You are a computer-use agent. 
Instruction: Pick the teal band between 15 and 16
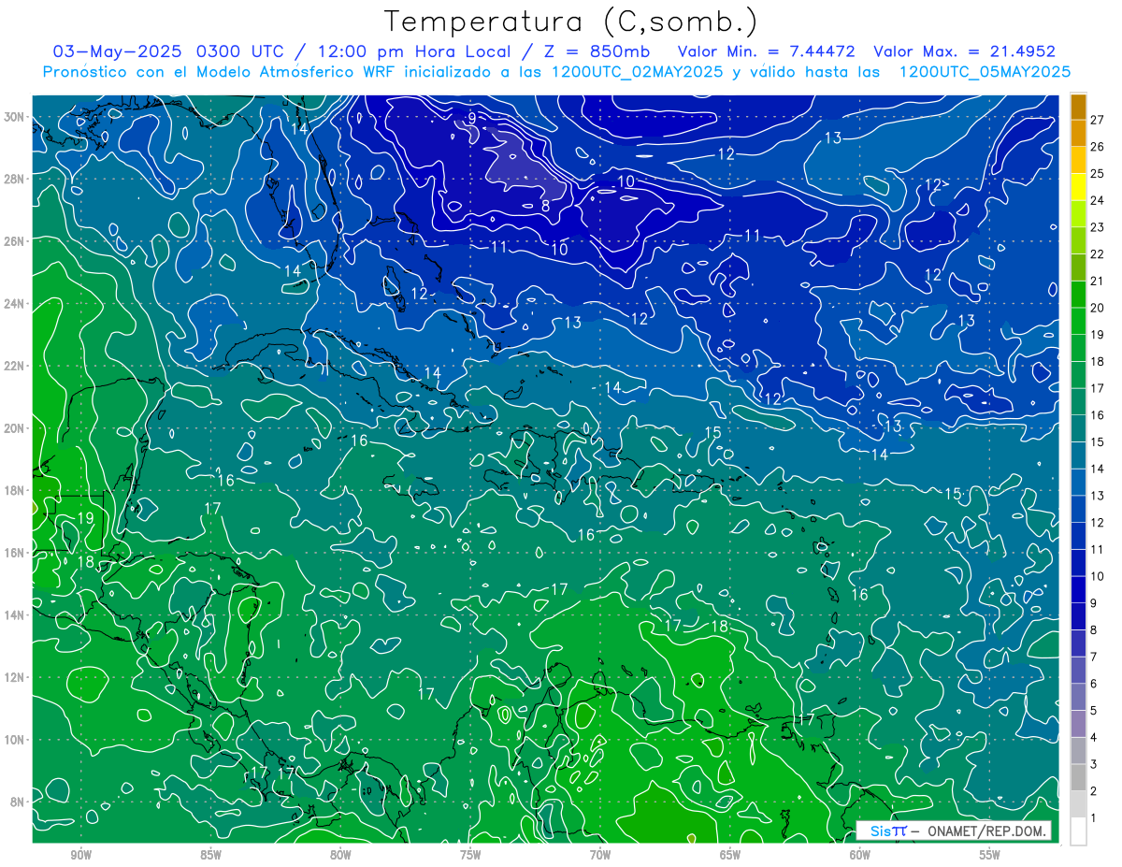[x=1078, y=428]
